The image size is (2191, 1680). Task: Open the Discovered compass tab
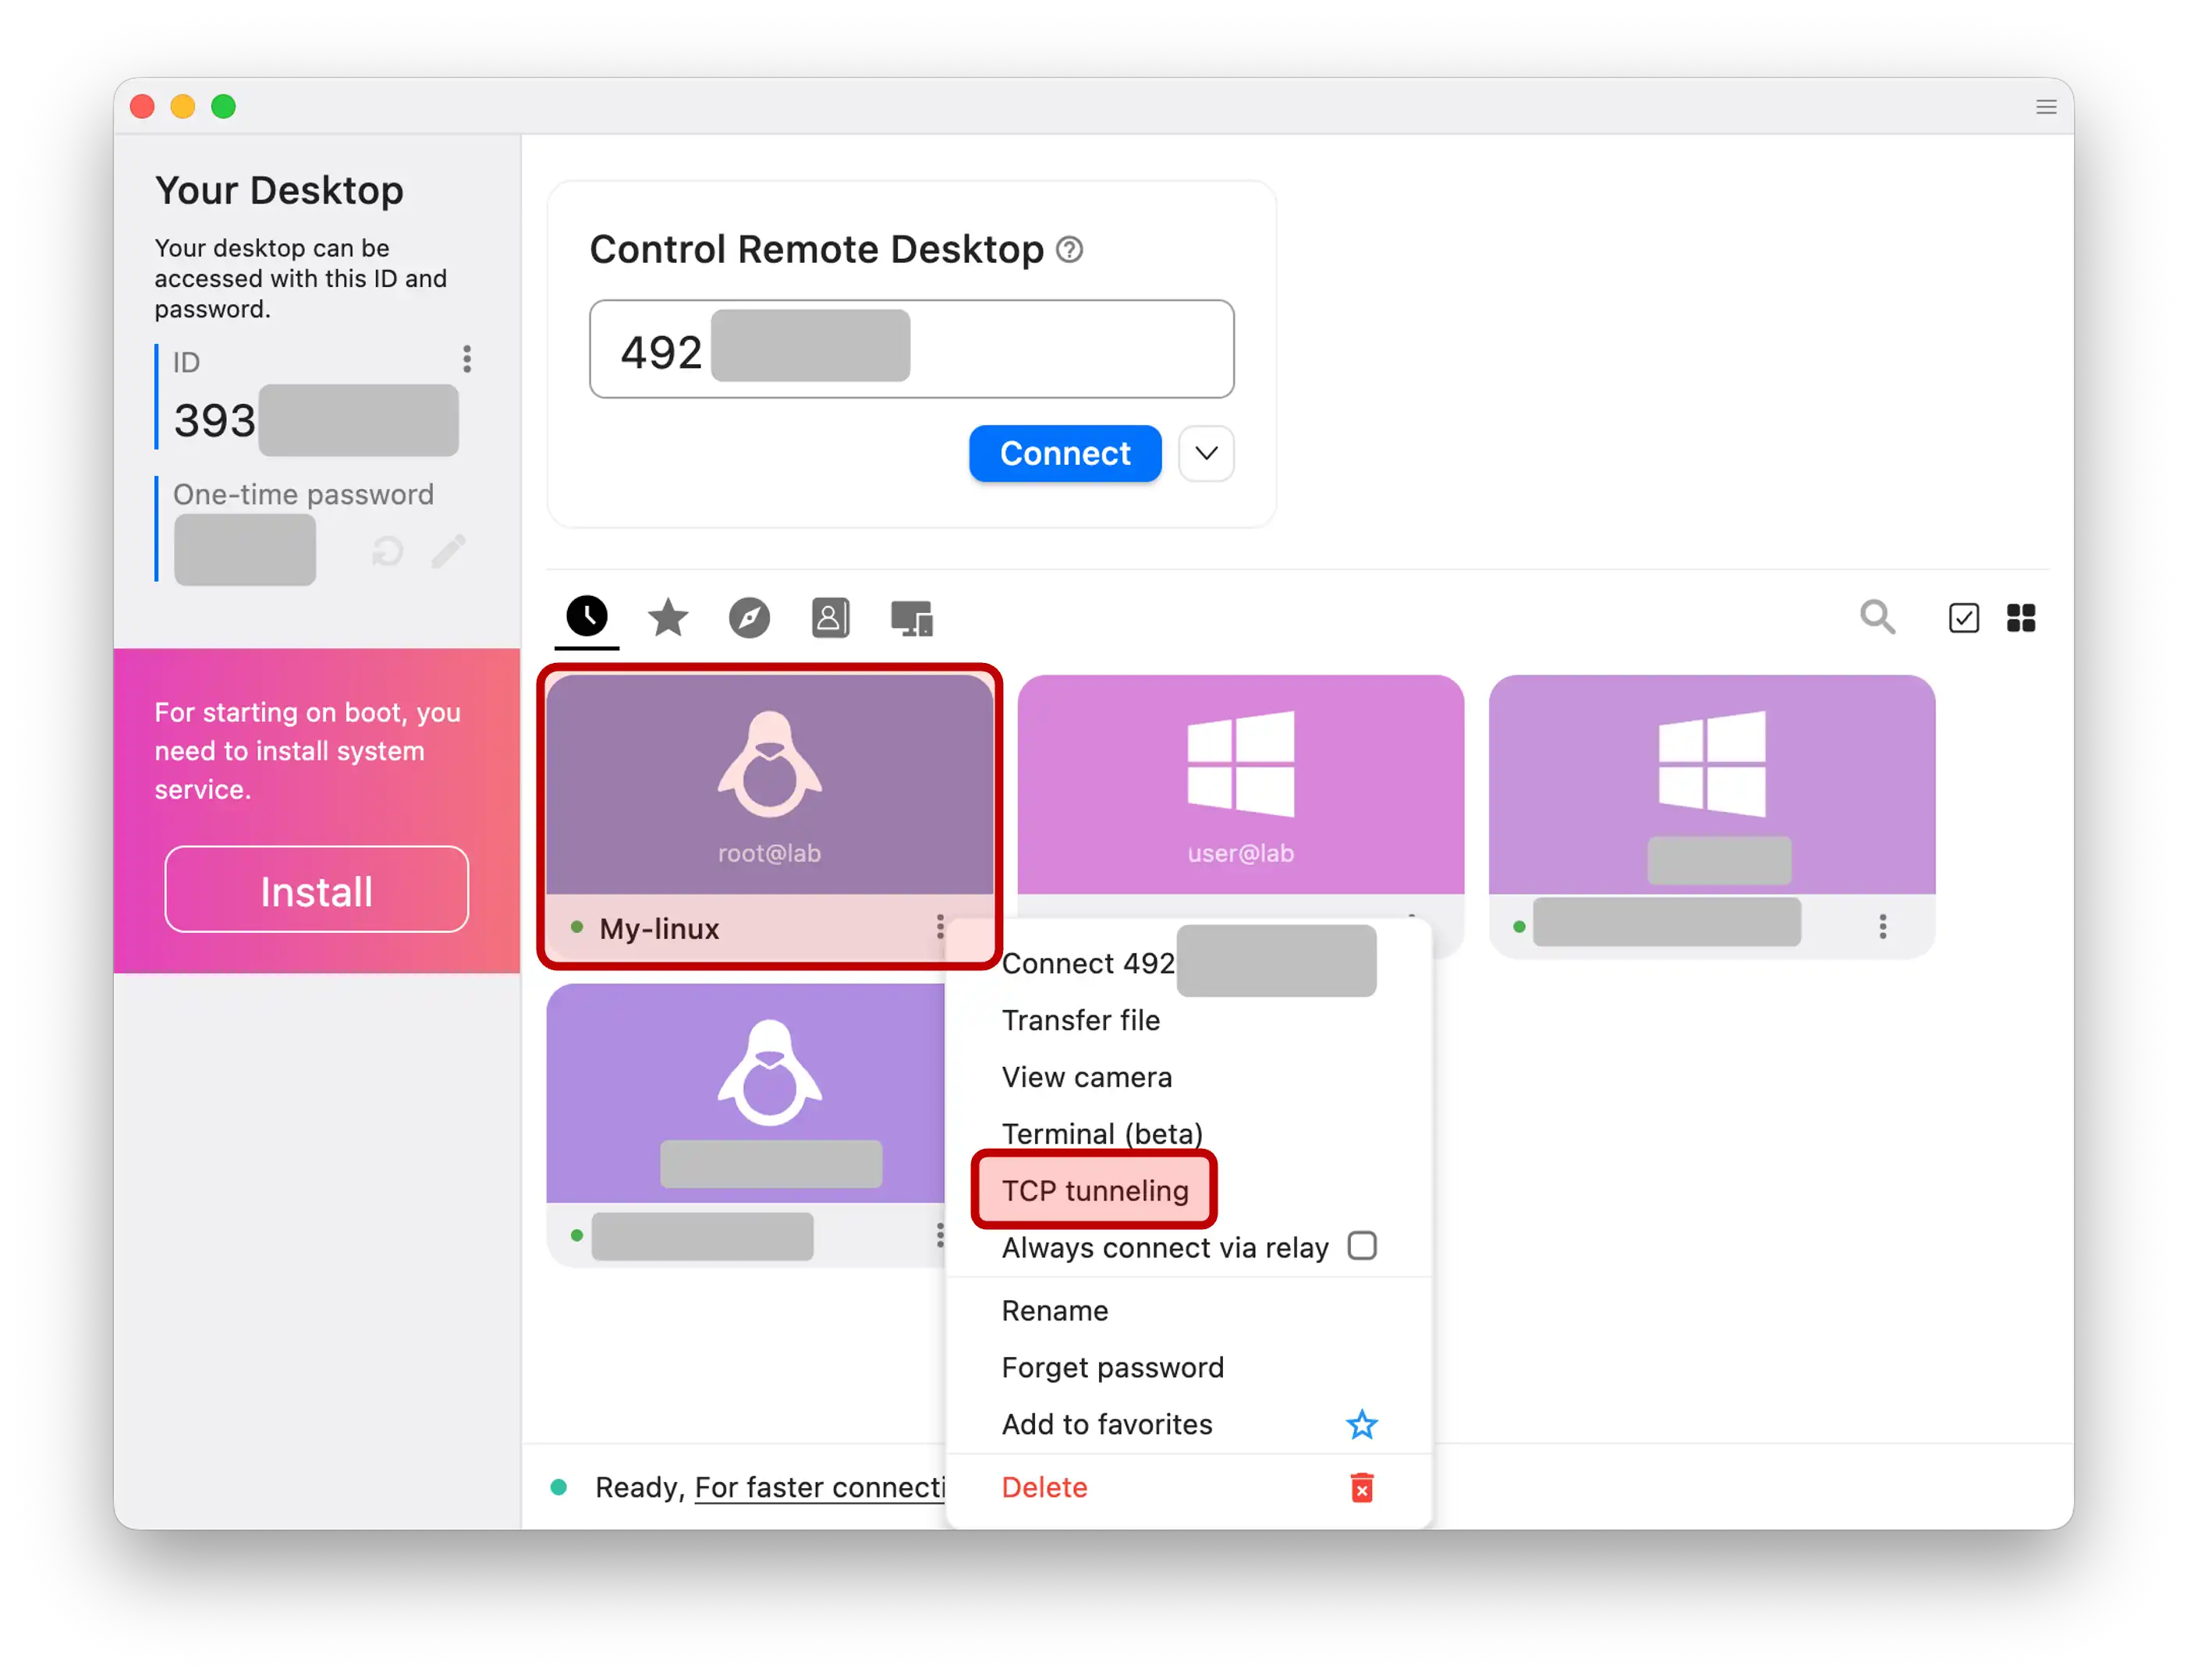pyautogui.click(x=749, y=618)
